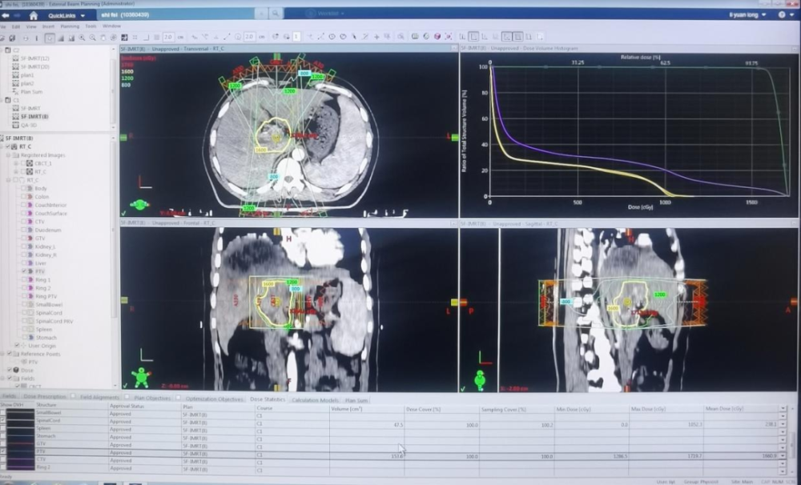Click the DVH chart toolbar icon
This screenshot has width=801, height=485.
pos(463,37)
